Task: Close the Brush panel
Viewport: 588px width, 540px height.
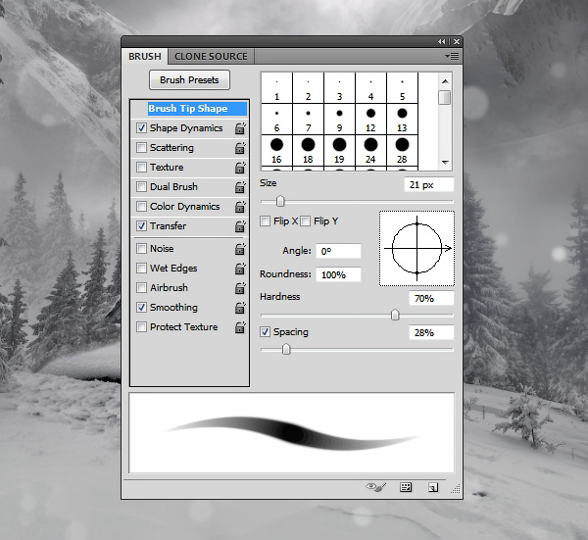Action: [457, 41]
